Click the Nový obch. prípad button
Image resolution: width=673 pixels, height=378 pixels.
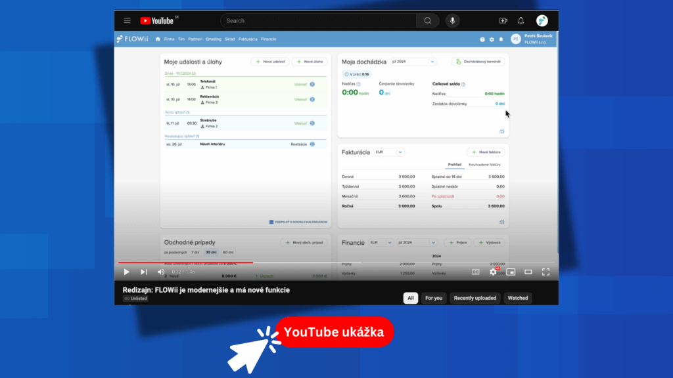304,243
